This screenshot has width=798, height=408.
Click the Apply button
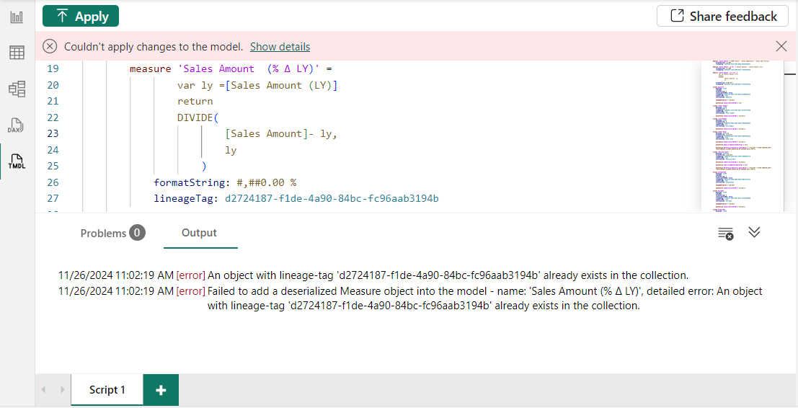coord(81,17)
